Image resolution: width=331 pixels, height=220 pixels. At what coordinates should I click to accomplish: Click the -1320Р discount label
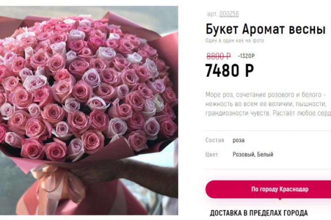pyautogui.click(x=246, y=56)
